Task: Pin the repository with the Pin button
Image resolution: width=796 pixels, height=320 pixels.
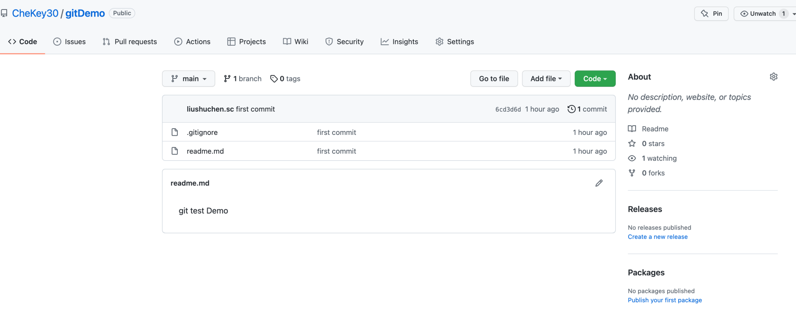Action: (x=711, y=14)
